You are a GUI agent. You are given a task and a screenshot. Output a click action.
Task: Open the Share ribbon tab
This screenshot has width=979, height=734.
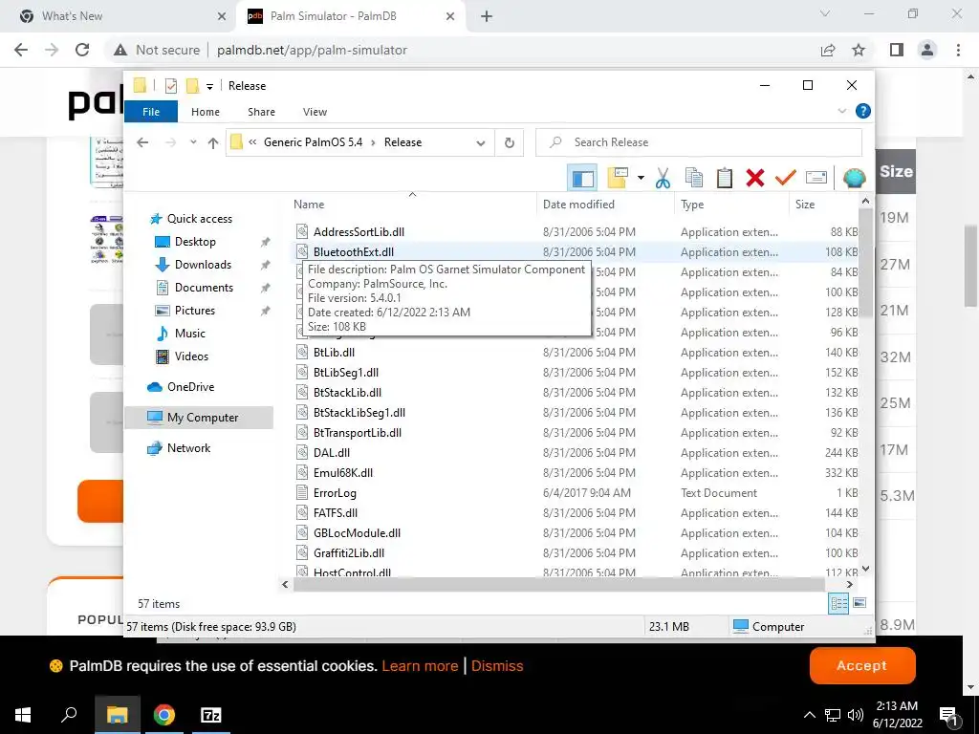coord(261,112)
